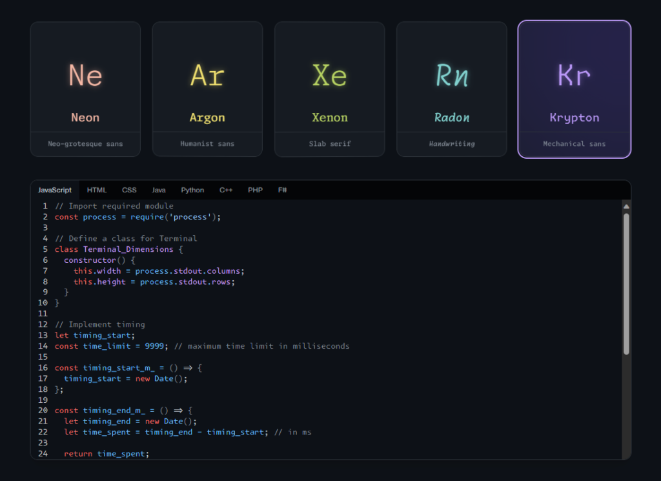
Task: Show the Java code sample
Action: click(x=159, y=190)
